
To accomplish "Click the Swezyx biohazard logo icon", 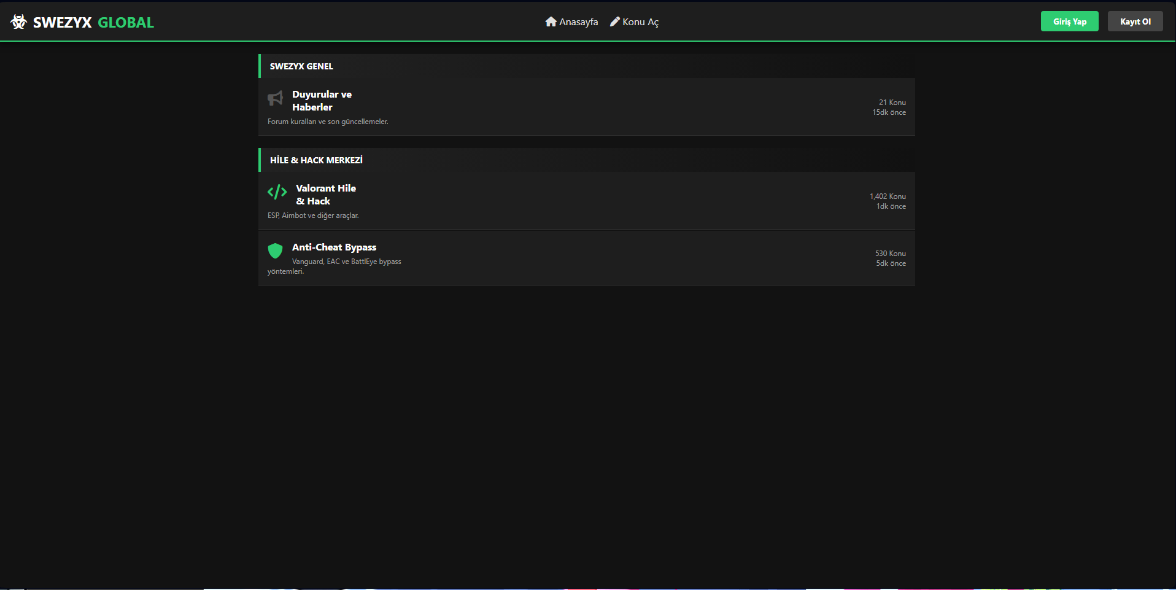I will coord(19,22).
